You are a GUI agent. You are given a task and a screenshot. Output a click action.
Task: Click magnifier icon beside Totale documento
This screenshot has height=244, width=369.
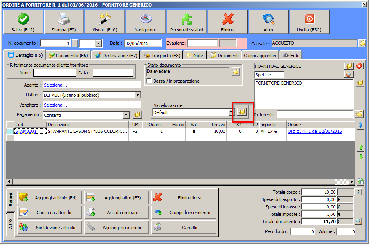pyautogui.click(x=358, y=221)
